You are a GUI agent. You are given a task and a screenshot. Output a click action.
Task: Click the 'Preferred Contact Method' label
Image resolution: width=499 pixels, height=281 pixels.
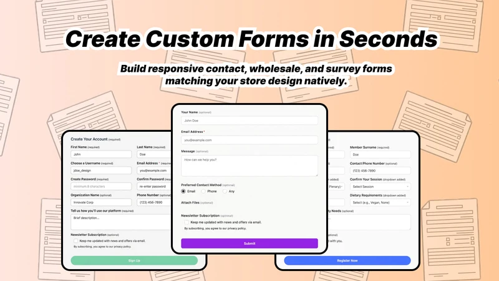pyautogui.click(x=201, y=185)
